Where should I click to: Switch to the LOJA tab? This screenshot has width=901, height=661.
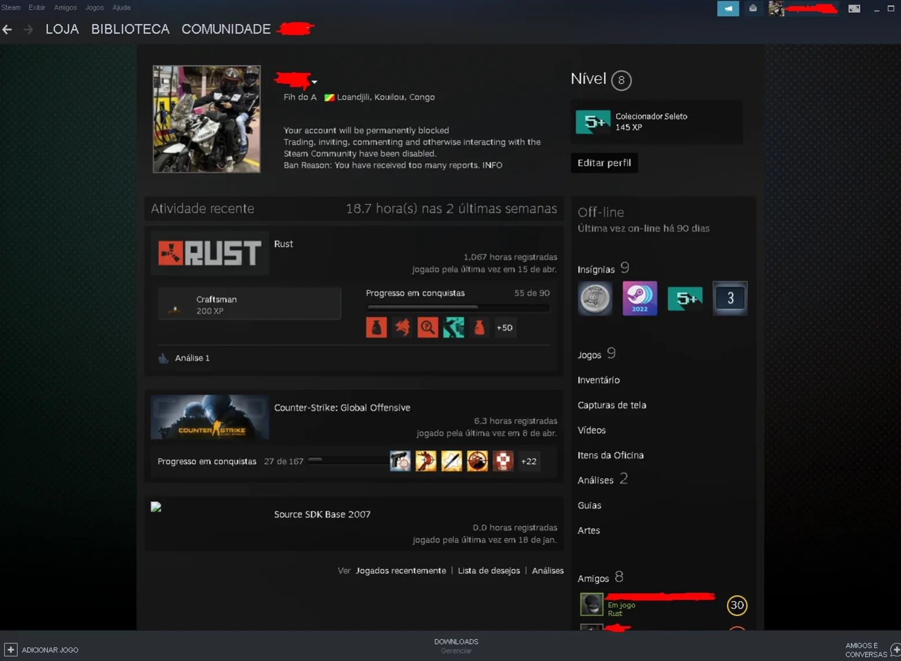62,29
